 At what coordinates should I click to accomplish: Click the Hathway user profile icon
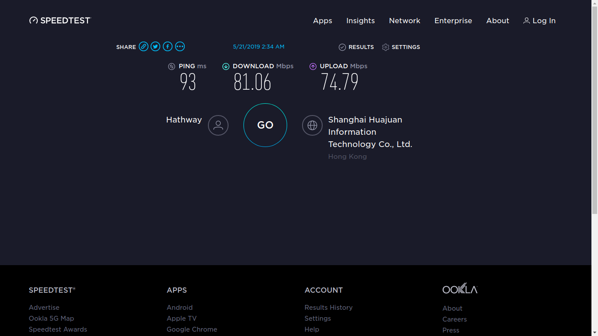tap(218, 125)
